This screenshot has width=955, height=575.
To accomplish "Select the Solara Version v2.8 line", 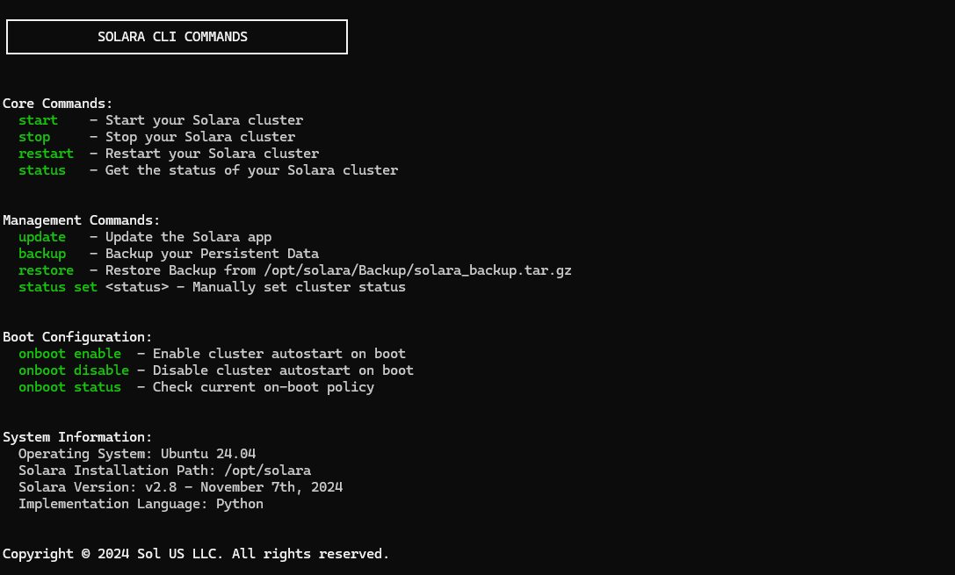I will 180,487.
